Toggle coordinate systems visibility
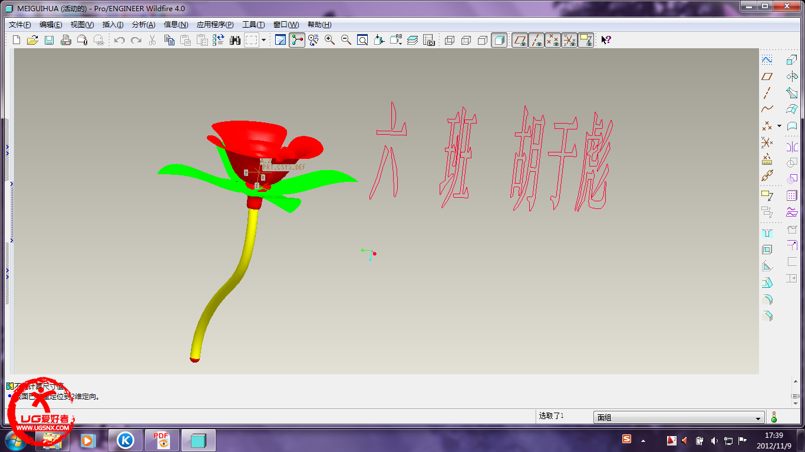This screenshot has height=452, width=805. tap(569, 40)
